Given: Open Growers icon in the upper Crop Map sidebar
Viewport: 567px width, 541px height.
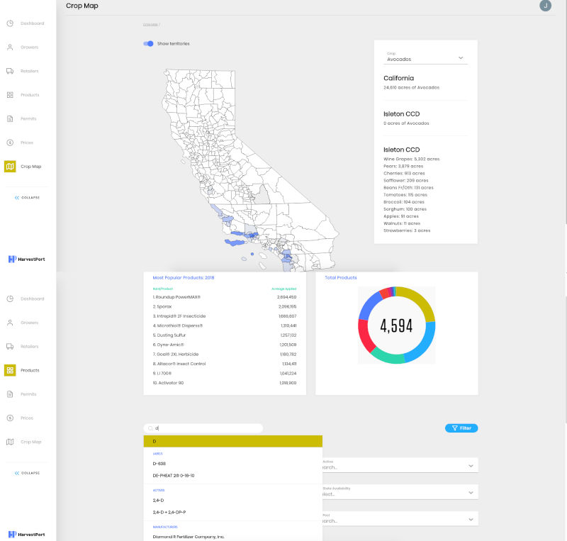Looking at the screenshot, I should coord(10,47).
